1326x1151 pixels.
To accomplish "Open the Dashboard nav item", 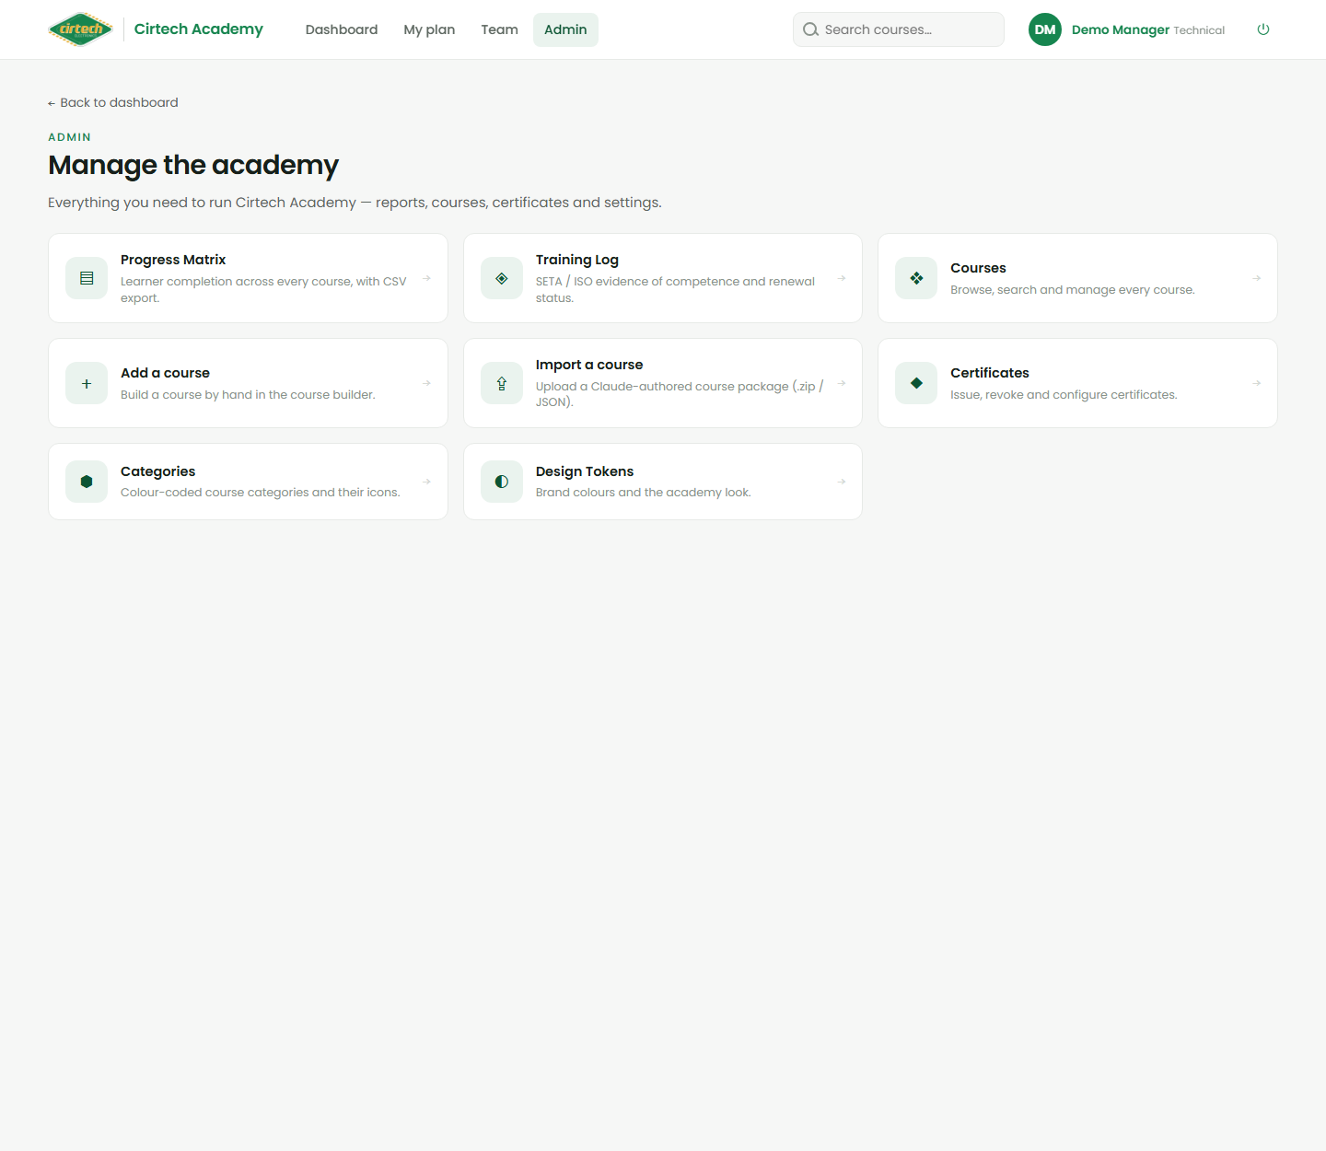I will (x=342, y=29).
